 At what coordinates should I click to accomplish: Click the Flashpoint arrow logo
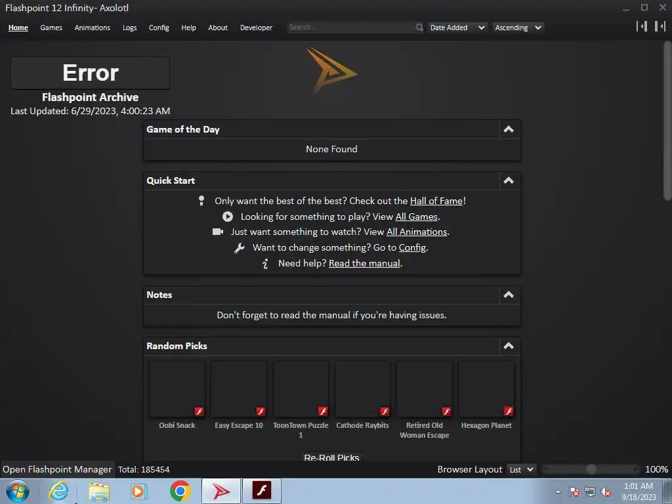tap(331, 71)
